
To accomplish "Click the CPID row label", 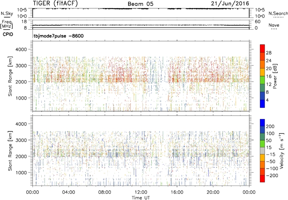I will (x=8, y=34).
